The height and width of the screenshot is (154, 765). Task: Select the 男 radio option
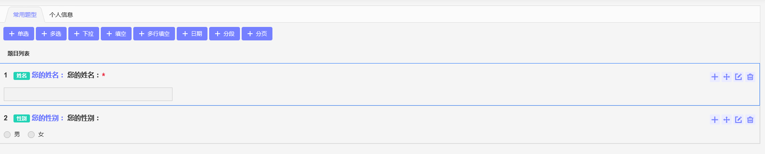7,135
